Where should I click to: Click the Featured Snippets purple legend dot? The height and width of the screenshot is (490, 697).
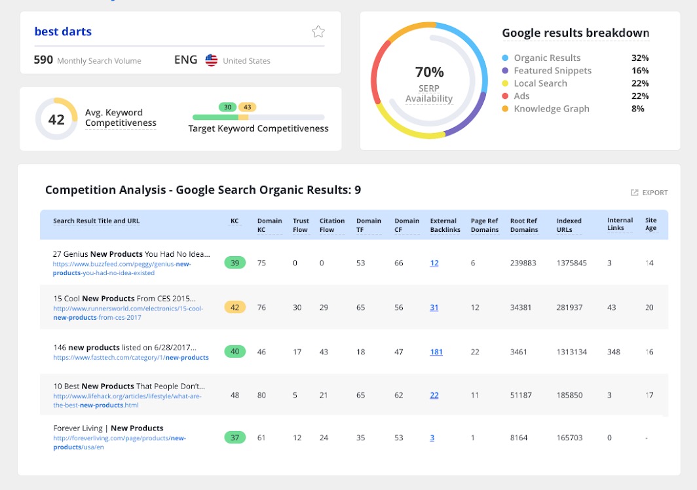pos(505,71)
